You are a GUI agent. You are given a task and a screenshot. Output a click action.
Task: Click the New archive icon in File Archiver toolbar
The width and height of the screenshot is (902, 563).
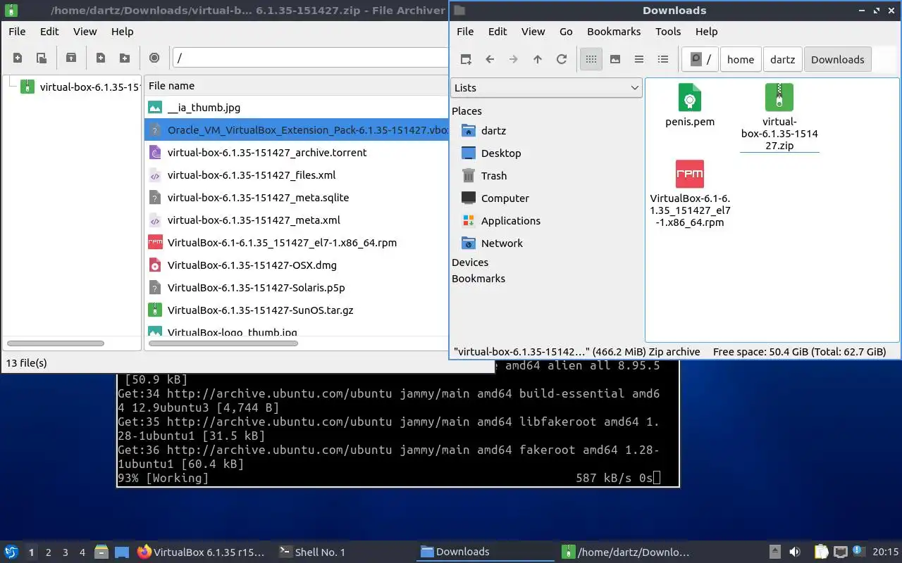18,58
